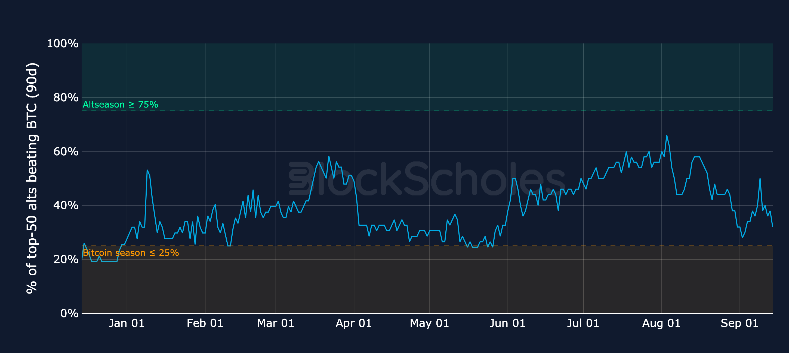Click the late March peak of the line
The height and width of the screenshot is (353, 789).
tap(329, 156)
